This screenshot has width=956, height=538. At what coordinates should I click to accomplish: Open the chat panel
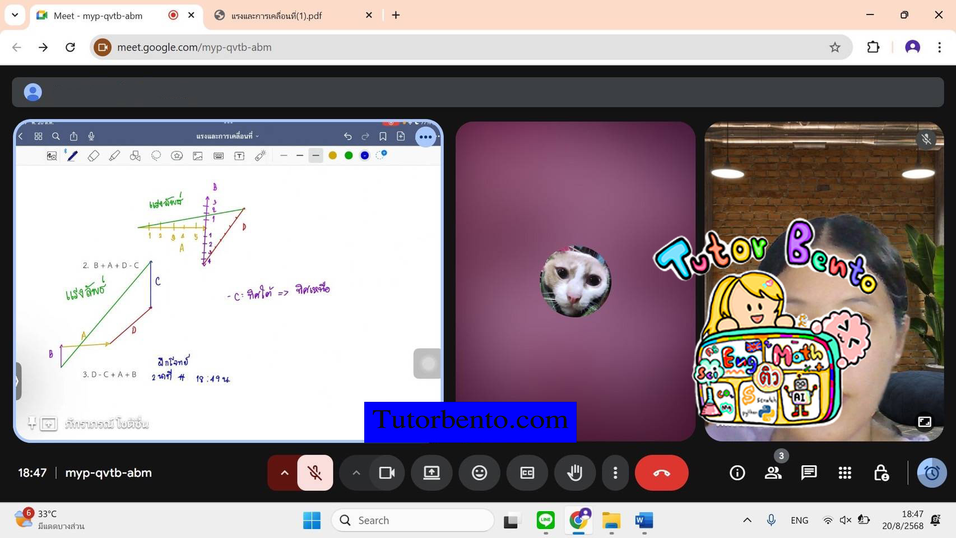[809, 473]
